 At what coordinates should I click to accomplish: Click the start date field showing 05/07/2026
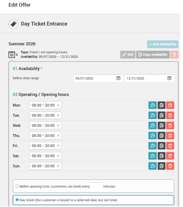coord(99,78)
